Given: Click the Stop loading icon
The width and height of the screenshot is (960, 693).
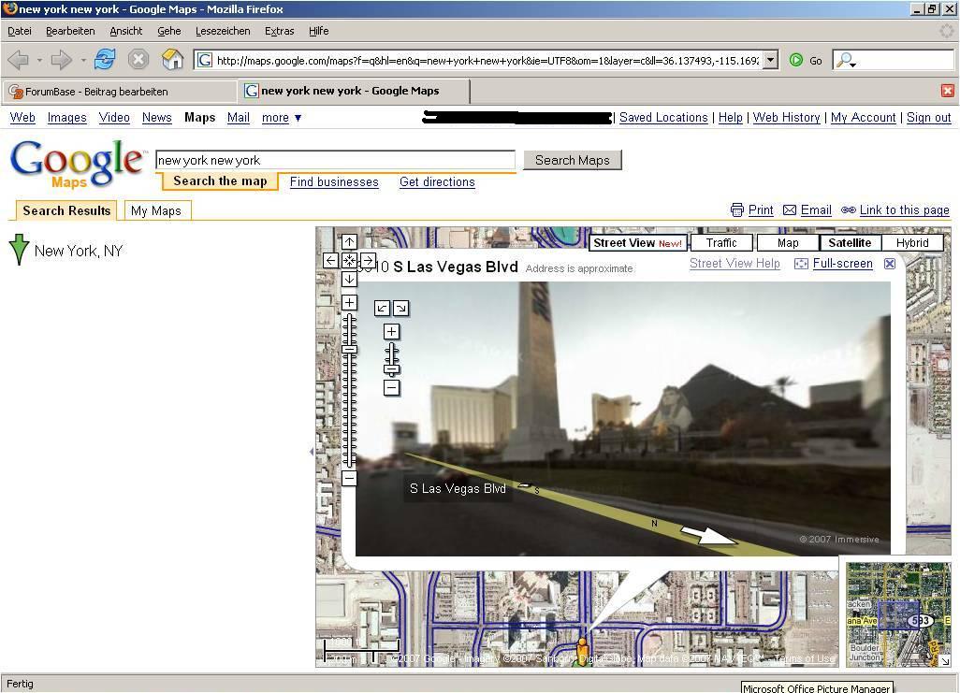Looking at the screenshot, I should point(138,59).
